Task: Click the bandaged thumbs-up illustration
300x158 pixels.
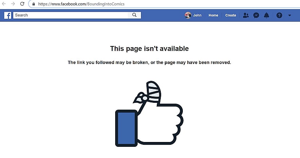Action: click(x=149, y=114)
